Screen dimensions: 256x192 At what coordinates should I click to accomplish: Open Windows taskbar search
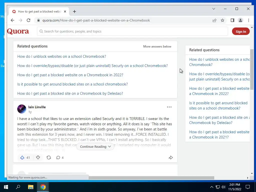[18, 187]
